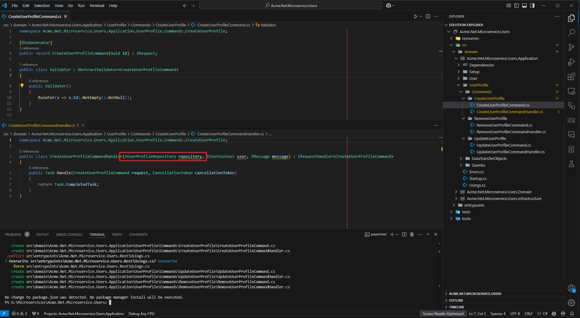580x318 pixels.
Task: Click the Acme.Net.Microservice.Users command center search box
Action: click(x=291, y=5)
